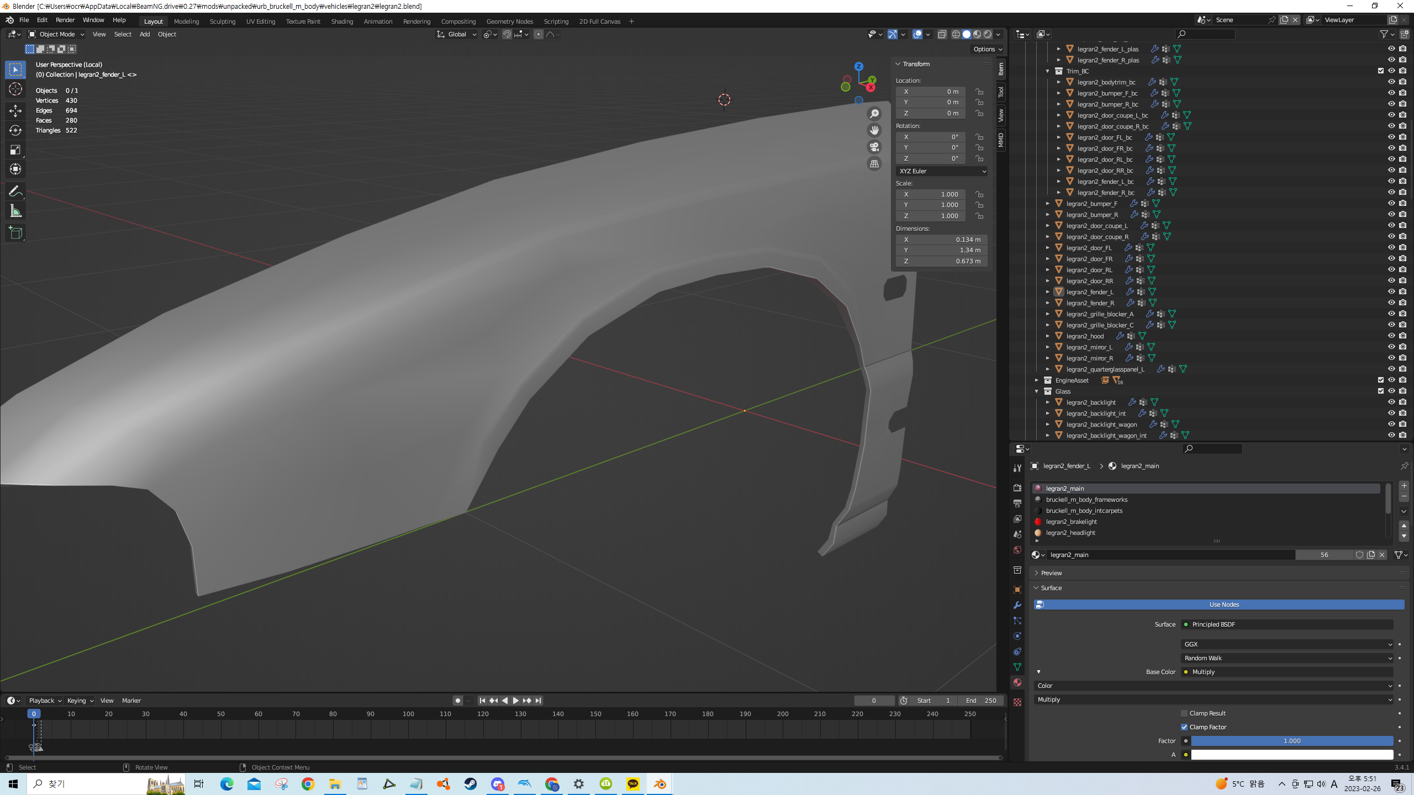Click the Jump to Endpoint playback button
Image resolution: width=1414 pixels, height=795 pixels.
pyautogui.click(x=538, y=701)
